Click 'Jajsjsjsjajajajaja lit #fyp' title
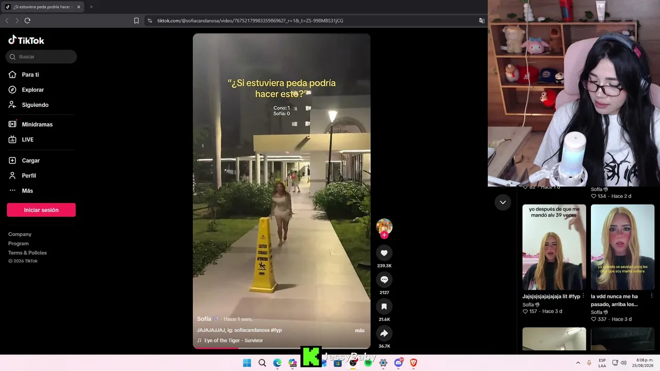 coord(551,296)
